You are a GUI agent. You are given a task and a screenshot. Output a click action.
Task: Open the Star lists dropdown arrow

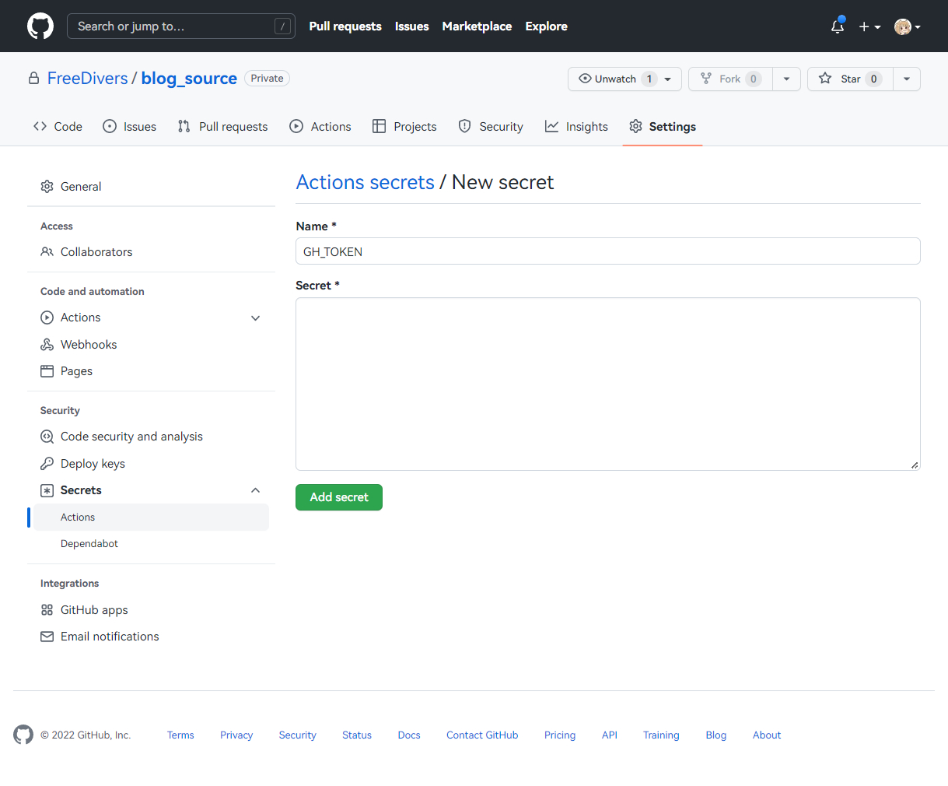pyautogui.click(x=907, y=79)
